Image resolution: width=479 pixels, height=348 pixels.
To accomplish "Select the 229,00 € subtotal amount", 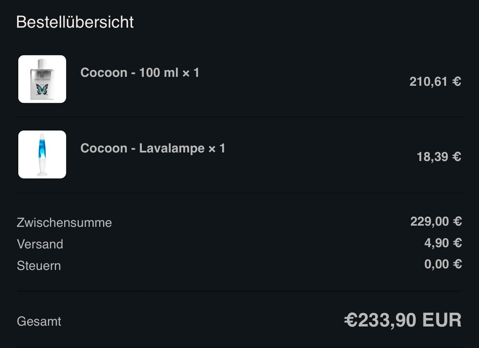I will pos(436,222).
